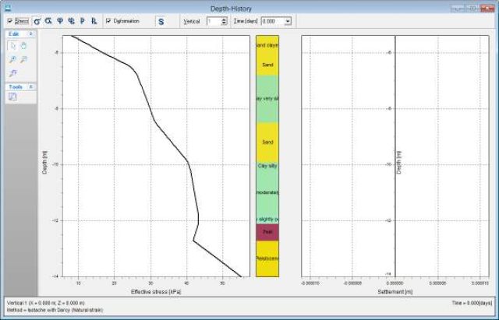Select the P subscript pressure icon
Viewport: 499px width, 320px height.
[x=94, y=21]
